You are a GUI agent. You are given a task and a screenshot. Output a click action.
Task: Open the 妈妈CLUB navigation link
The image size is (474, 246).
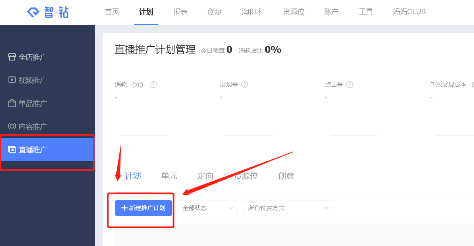[x=409, y=12]
